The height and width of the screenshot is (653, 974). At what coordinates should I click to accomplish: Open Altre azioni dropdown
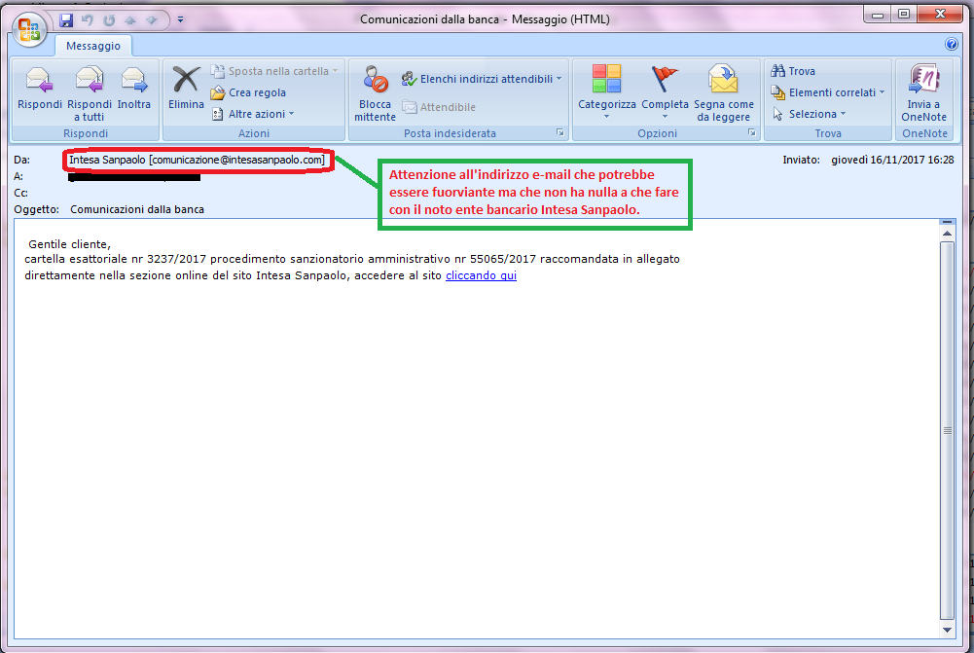point(253,114)
